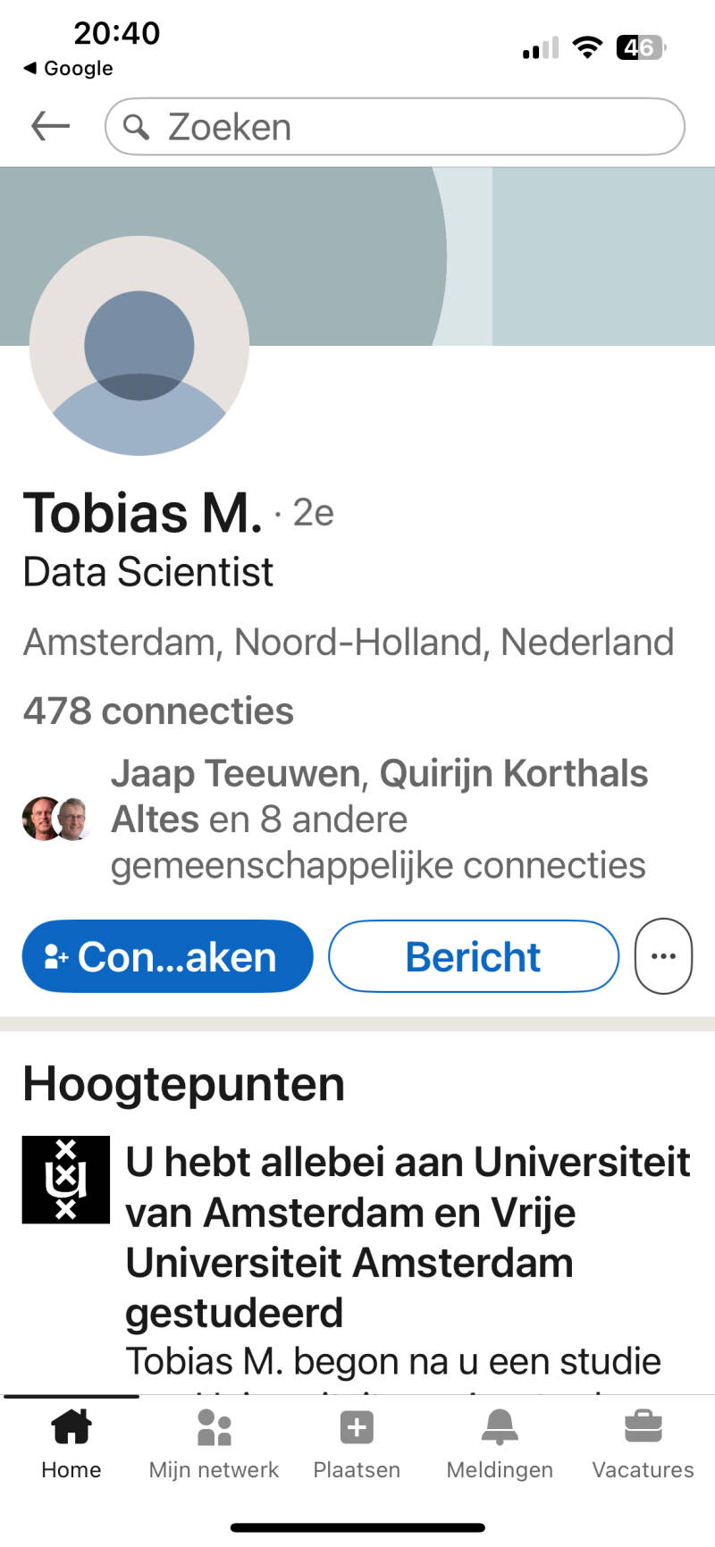715x1547 pixels.
Task: Open the three-dot more options menu
Action: coord(663,956)
